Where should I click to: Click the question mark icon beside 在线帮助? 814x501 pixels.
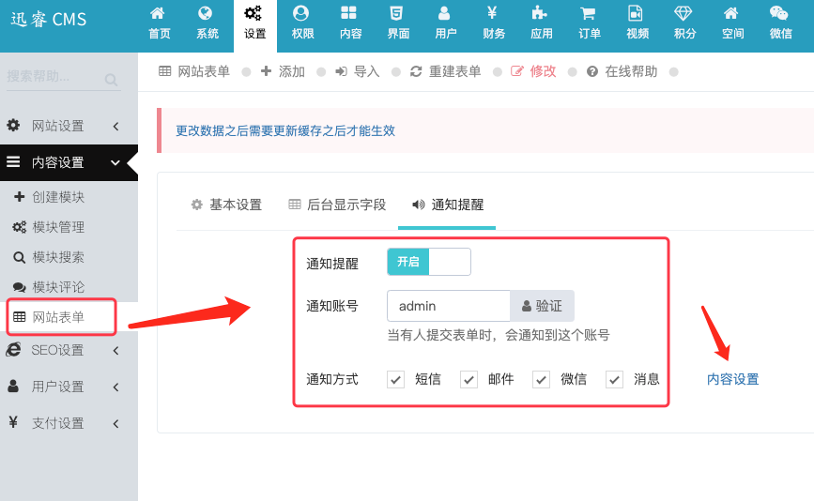tap(592, 71)
